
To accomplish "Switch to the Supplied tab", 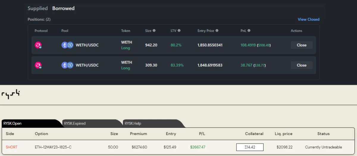I will [37, 8].
